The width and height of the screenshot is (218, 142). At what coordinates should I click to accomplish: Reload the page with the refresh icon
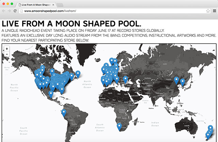click(15, 11)
